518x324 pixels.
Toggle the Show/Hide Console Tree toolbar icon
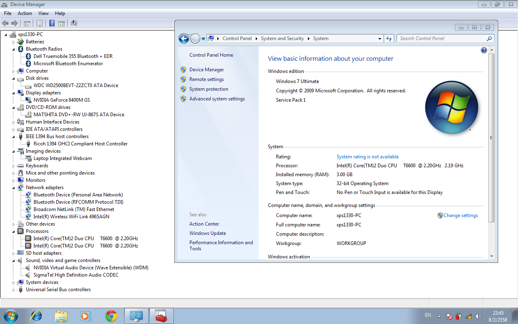point(27,23)
